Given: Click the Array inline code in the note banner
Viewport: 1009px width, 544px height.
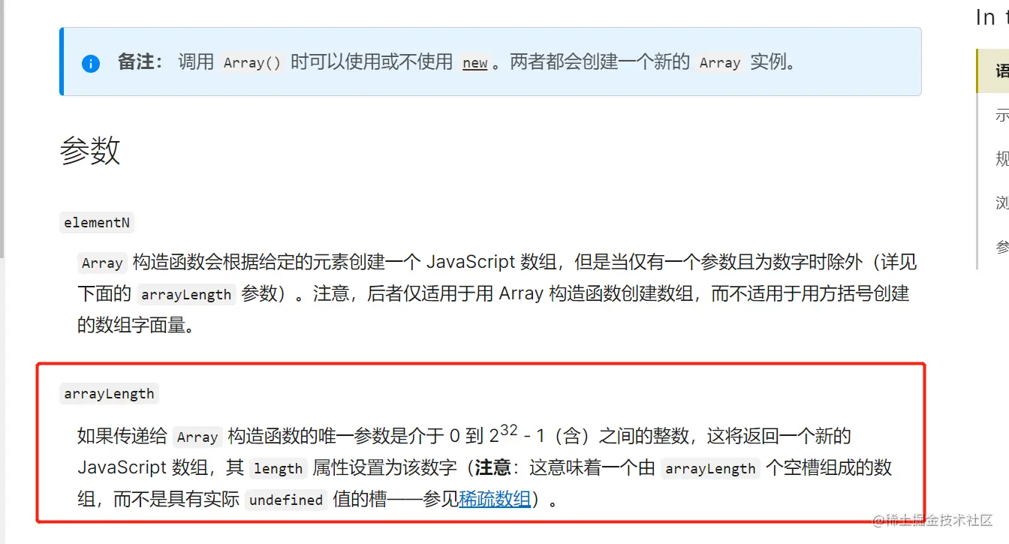Looking at the screenshot, I should click(719, 63).
